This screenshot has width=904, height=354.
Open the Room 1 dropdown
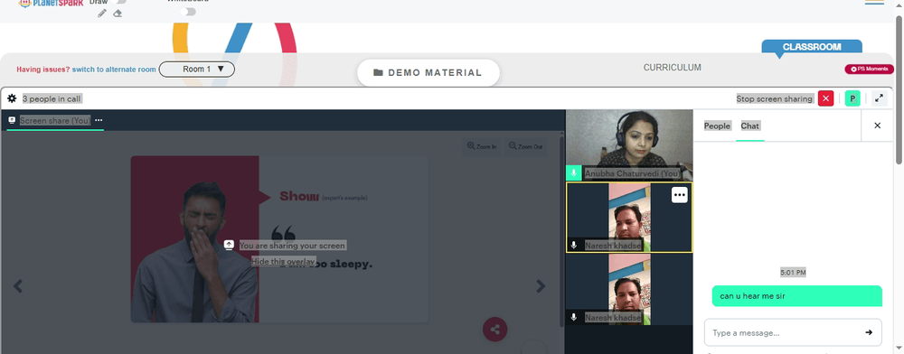(x=197, y=69)
